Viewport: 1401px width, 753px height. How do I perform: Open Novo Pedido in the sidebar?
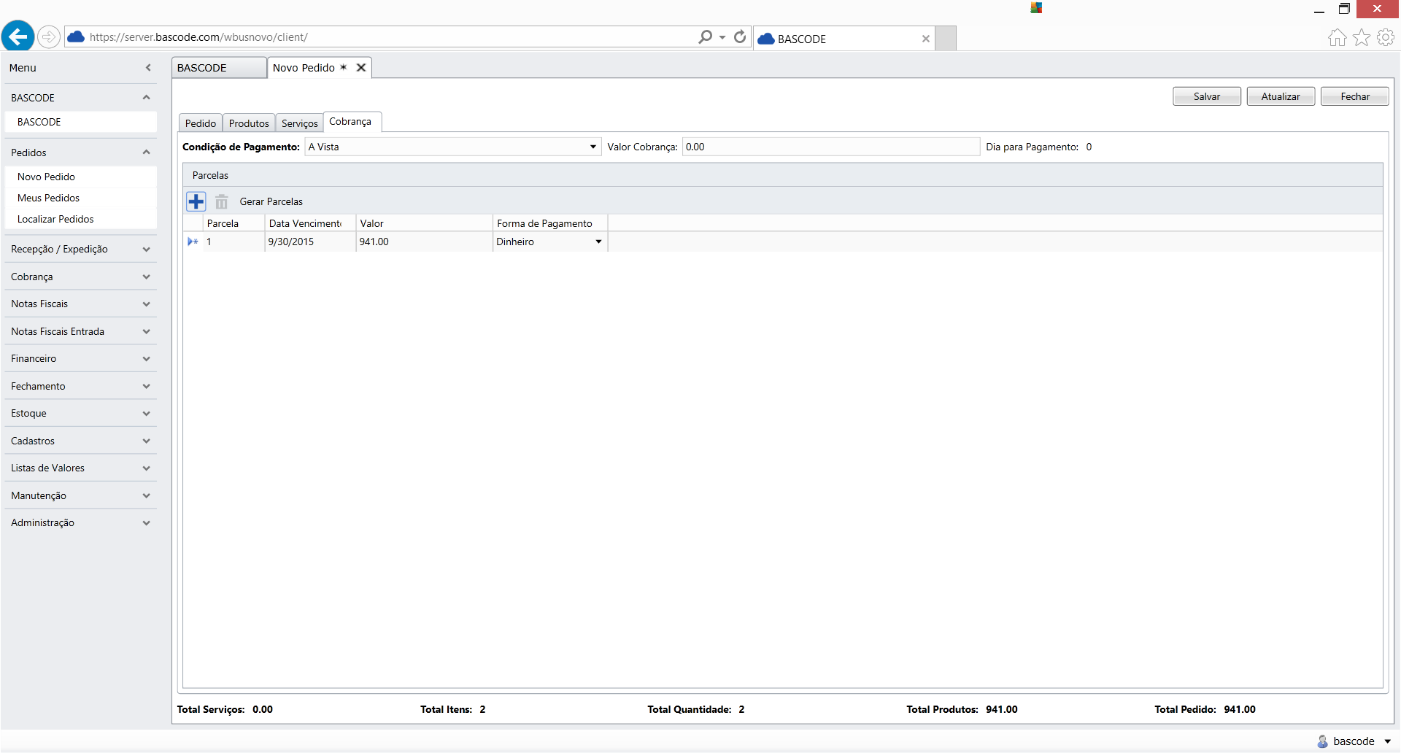click(80, 177)
